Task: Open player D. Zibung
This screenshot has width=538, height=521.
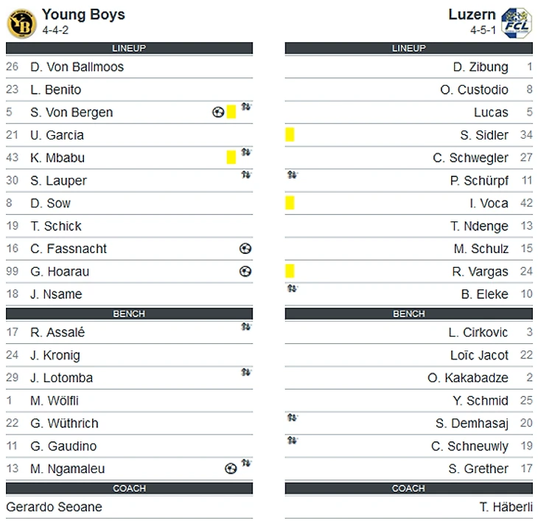Action: pyautogui.click(x=481, y=67)
